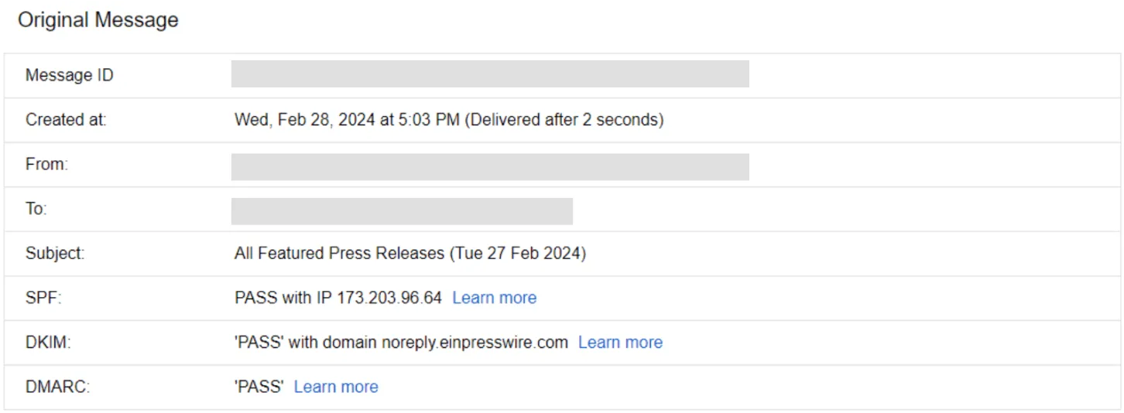Select the redacted Message ID value

pyautogui.click(x=490, y=74)
